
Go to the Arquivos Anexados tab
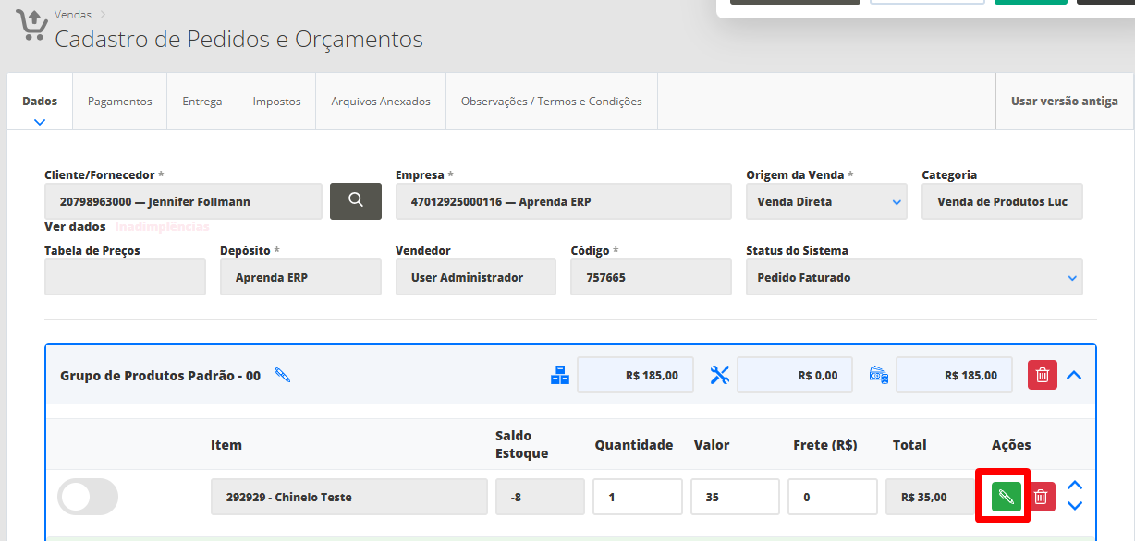[381, 102]
